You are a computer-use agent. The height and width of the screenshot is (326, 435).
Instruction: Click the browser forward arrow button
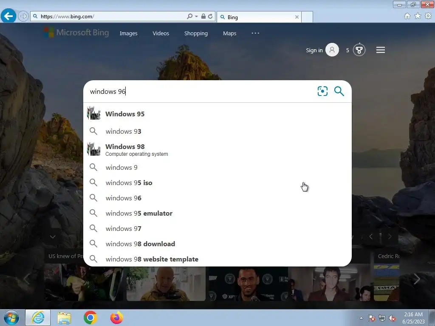point(23,17)
